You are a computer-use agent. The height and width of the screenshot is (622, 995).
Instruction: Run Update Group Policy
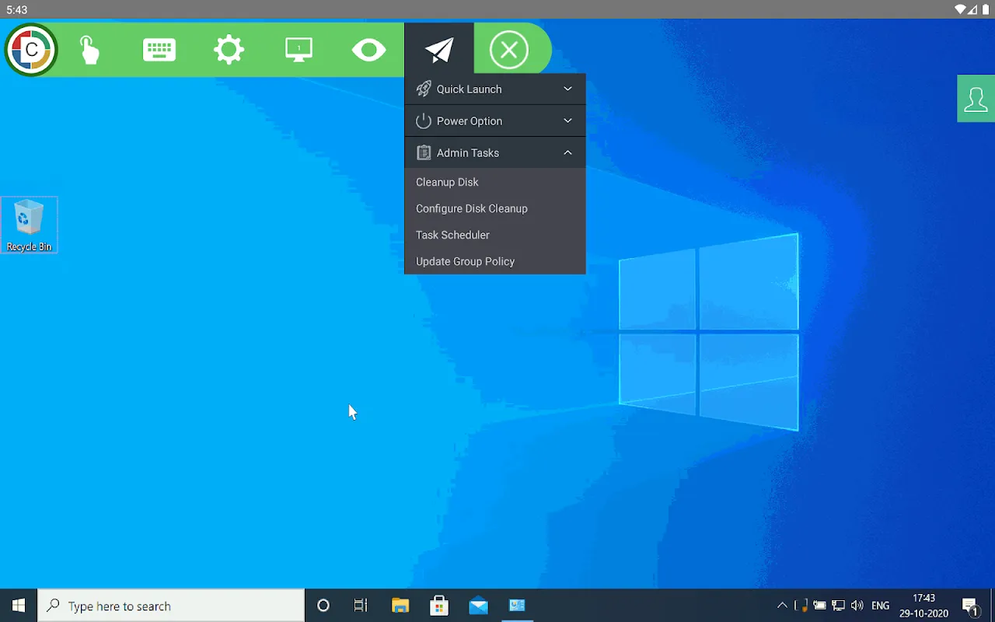pyautogui.click(x=465, y=261)
